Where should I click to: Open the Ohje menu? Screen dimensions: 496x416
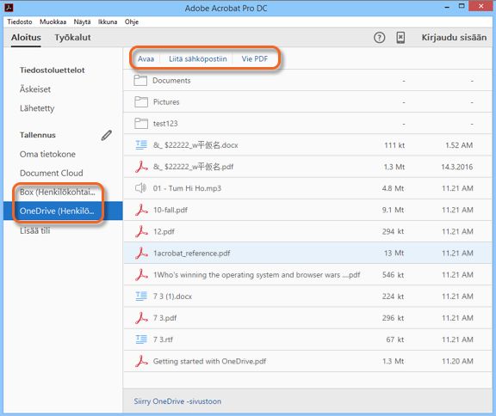click(x=132, y=21)
